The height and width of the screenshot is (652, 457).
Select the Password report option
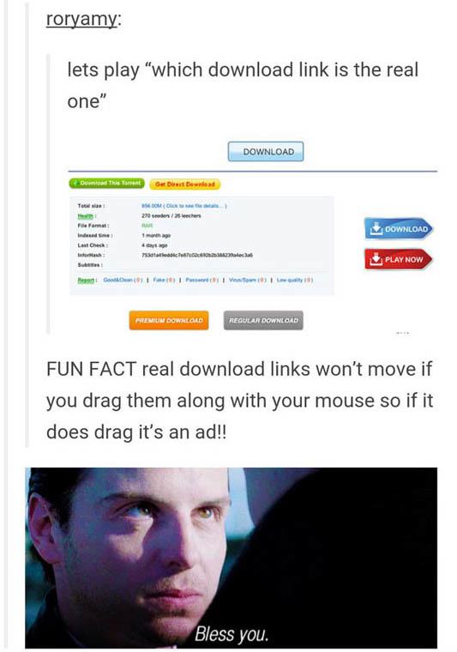[x=202, y=281]
